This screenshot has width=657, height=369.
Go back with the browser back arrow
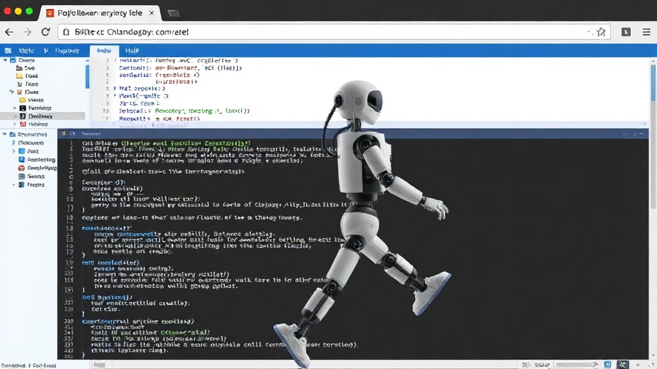9,32
